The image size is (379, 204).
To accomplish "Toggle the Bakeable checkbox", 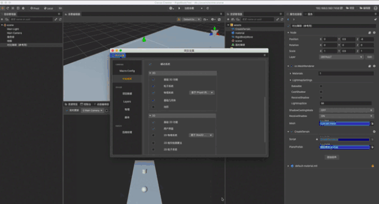I will (321, 86).
